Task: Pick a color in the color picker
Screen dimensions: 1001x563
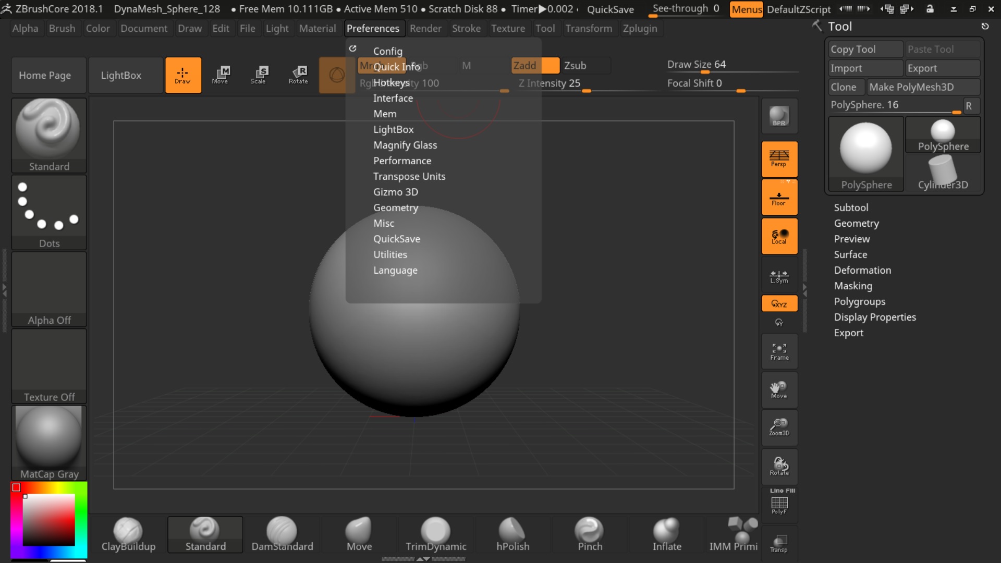Action: [x=49, y=520]
